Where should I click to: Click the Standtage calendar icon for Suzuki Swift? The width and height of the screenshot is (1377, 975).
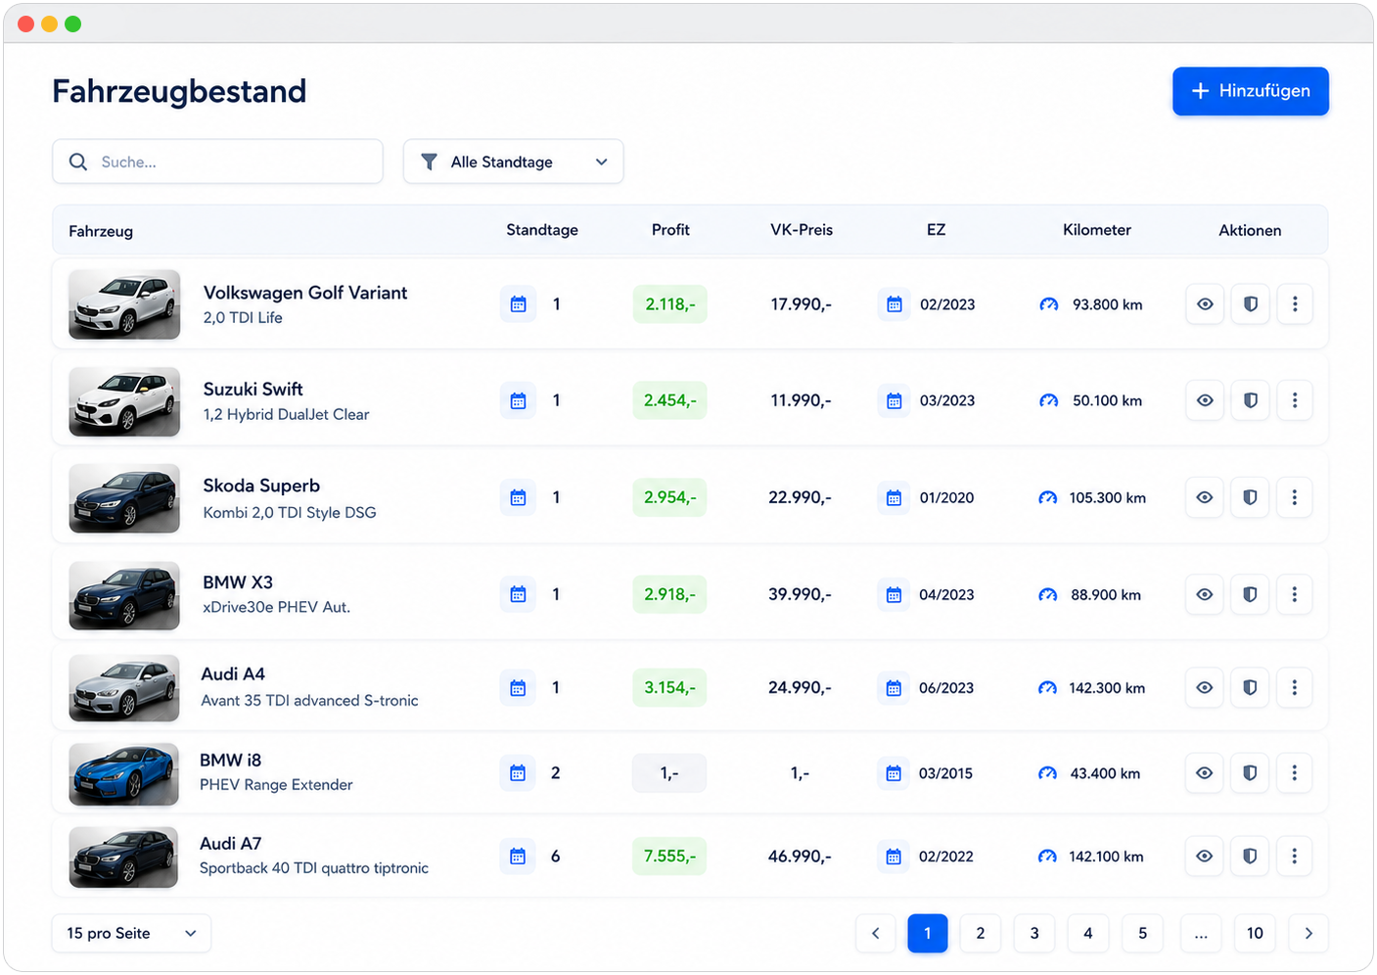coord(519,400)
